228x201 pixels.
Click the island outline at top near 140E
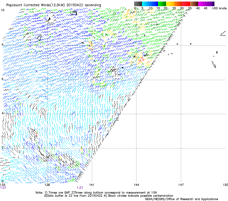click(x=74, y=13)
